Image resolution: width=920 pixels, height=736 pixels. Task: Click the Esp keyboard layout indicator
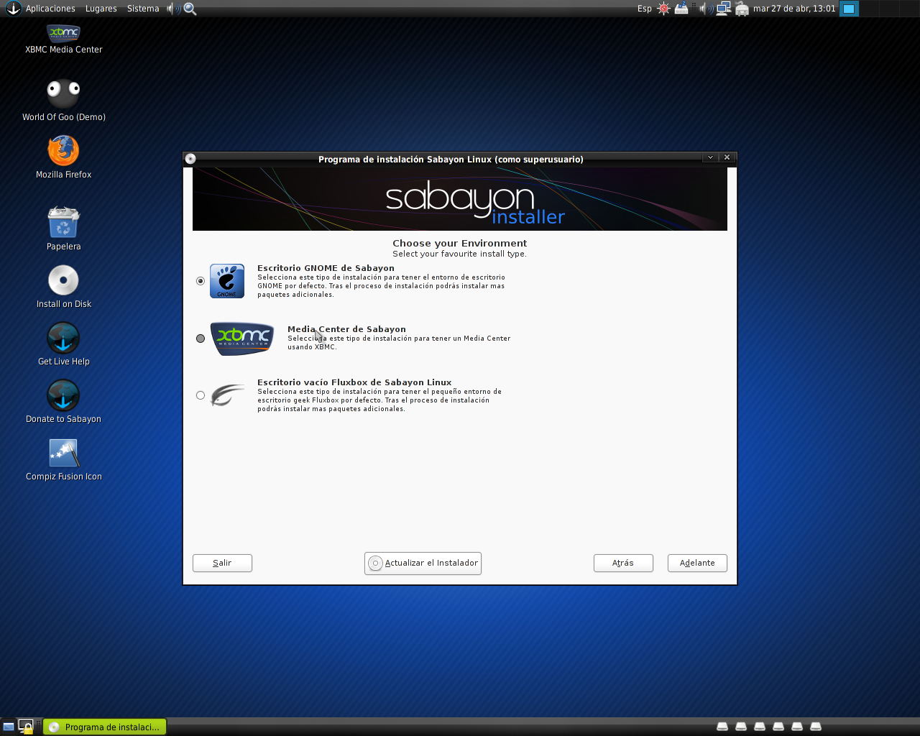tap(645, 9)
